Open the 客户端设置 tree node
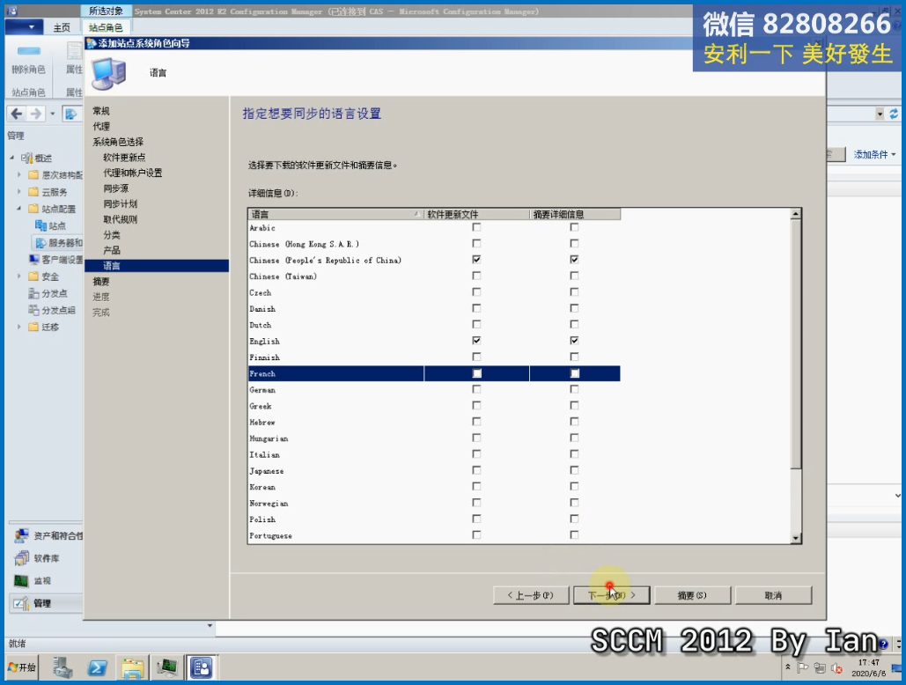Viewport: 906px width, 685px height. 56,260
